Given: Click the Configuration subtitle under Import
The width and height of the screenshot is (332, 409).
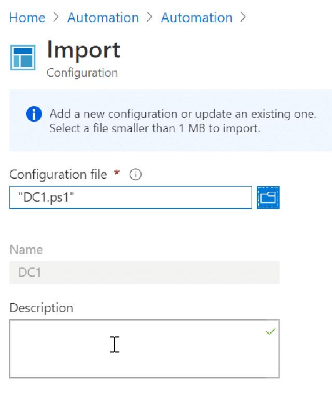Looking at the screenshot, I should (82, 73).
